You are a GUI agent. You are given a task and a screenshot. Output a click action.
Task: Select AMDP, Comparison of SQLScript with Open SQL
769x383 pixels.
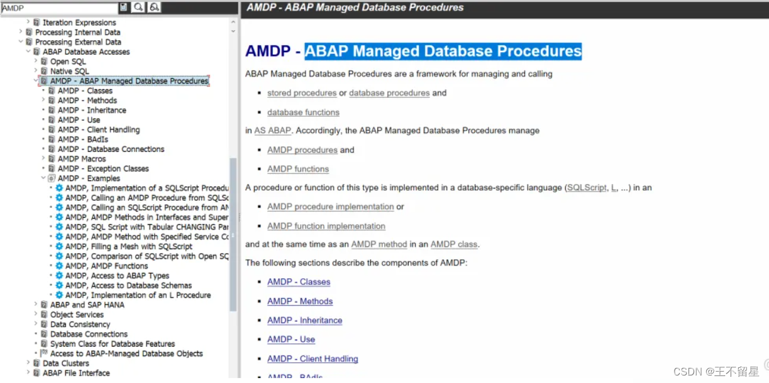(x=147, y=256)
